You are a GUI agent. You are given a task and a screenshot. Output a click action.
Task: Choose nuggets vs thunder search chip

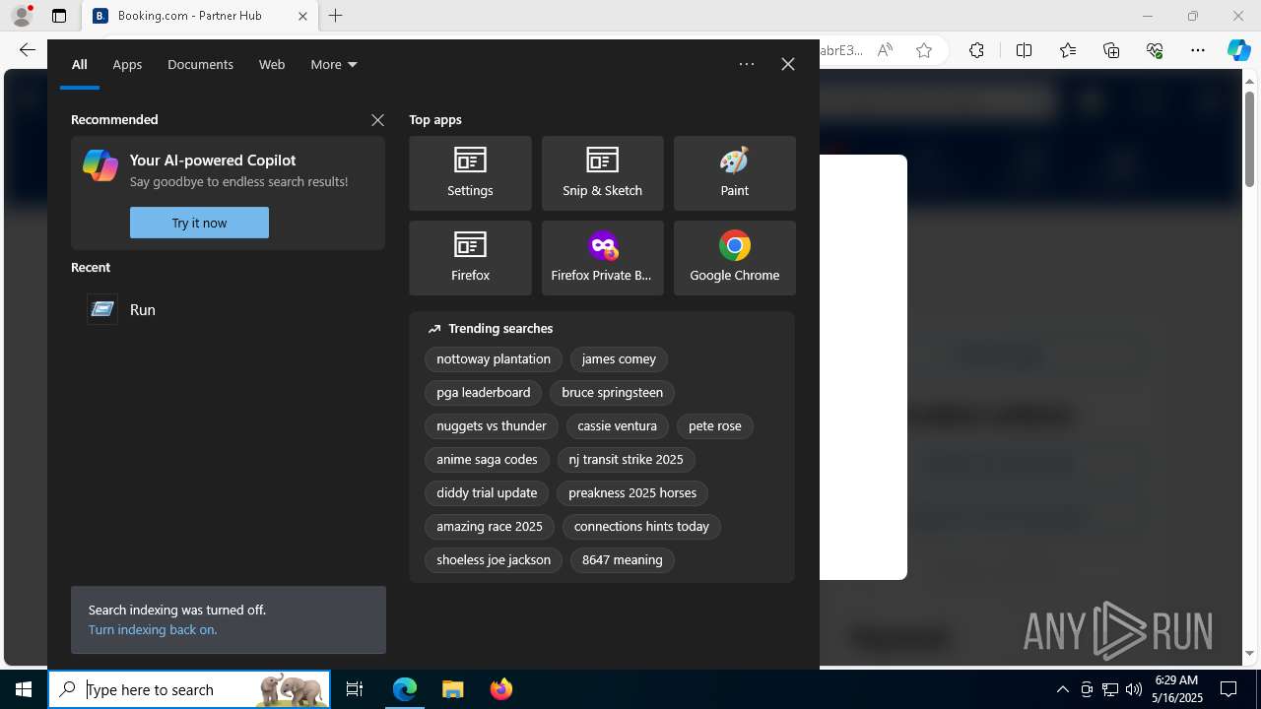(492, 426)
